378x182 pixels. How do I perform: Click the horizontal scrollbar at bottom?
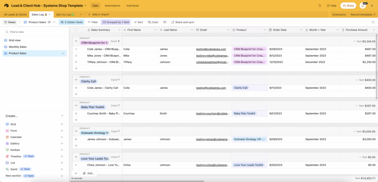coord(137,181)
